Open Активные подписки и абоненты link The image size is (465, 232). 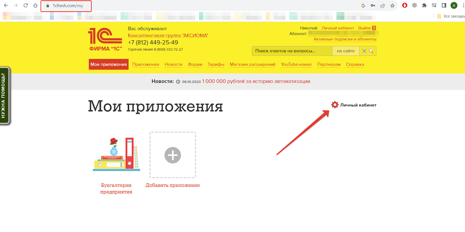[345, 39]
